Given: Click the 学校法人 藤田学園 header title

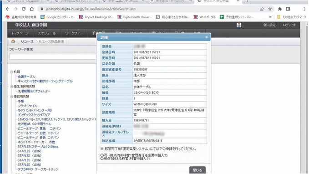Looking at the screenshot, I should pos(31,25).
